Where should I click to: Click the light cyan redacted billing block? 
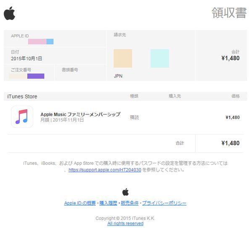[x=160, y=58]
